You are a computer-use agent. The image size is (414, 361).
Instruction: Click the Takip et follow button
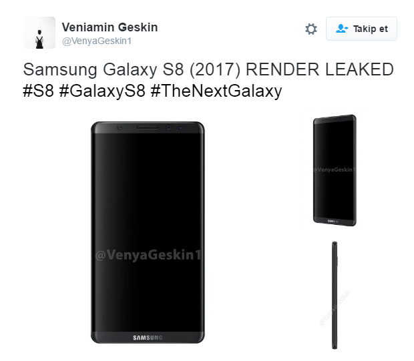[361, 29]
